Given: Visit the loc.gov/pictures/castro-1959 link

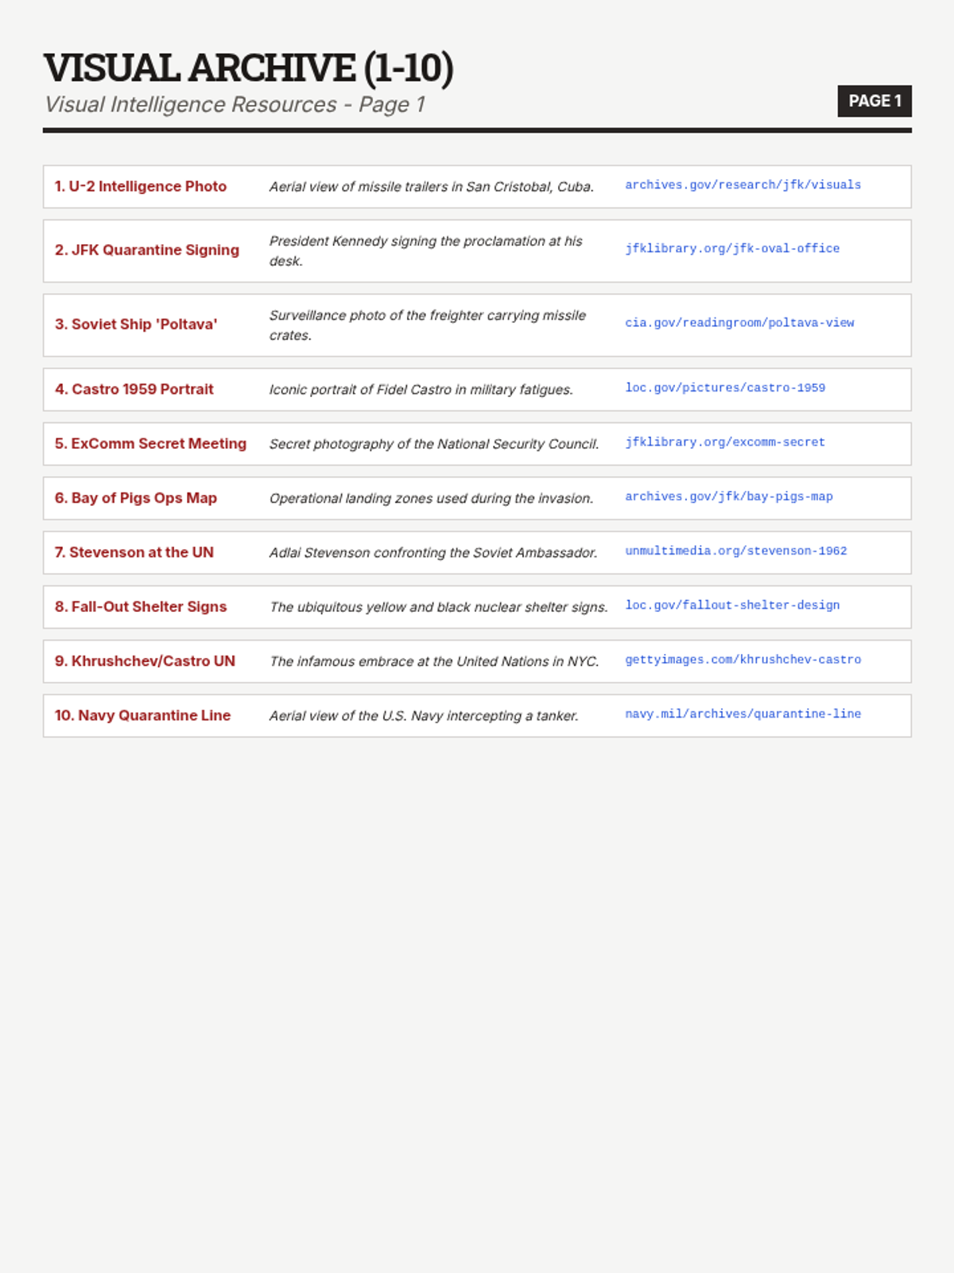Looking at the screenshot, I should (725, 388).
